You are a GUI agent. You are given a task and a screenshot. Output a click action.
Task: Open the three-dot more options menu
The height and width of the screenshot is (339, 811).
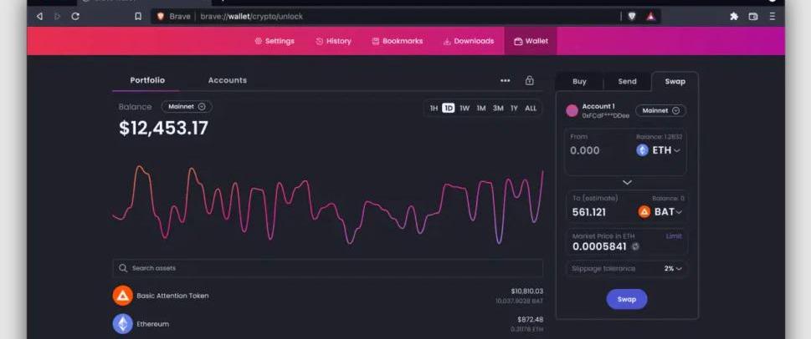pyautogui.click(x=506, y=80)
